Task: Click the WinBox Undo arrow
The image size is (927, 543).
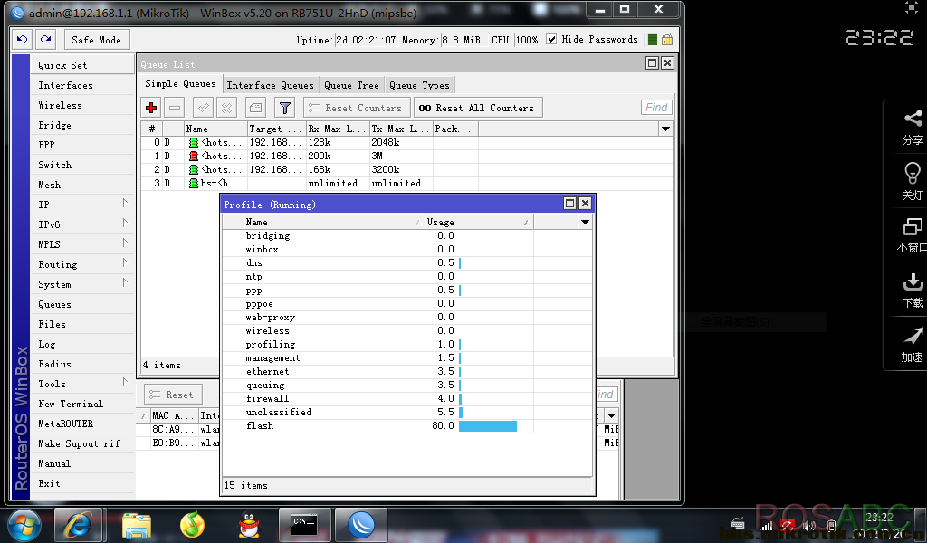Action: [x=23, y=40]
